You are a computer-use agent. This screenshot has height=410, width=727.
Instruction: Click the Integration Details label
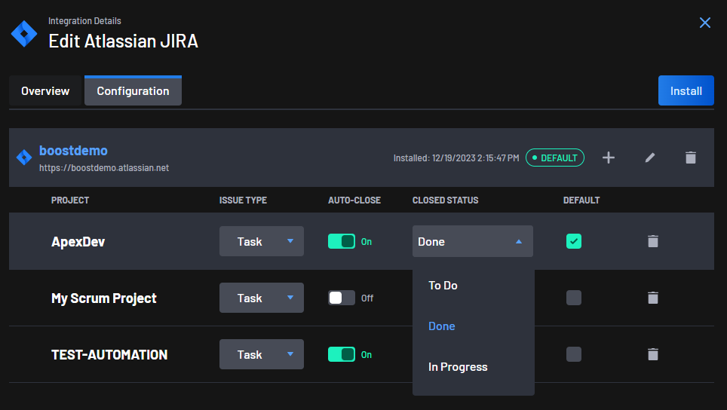click(x=84, y=21)
